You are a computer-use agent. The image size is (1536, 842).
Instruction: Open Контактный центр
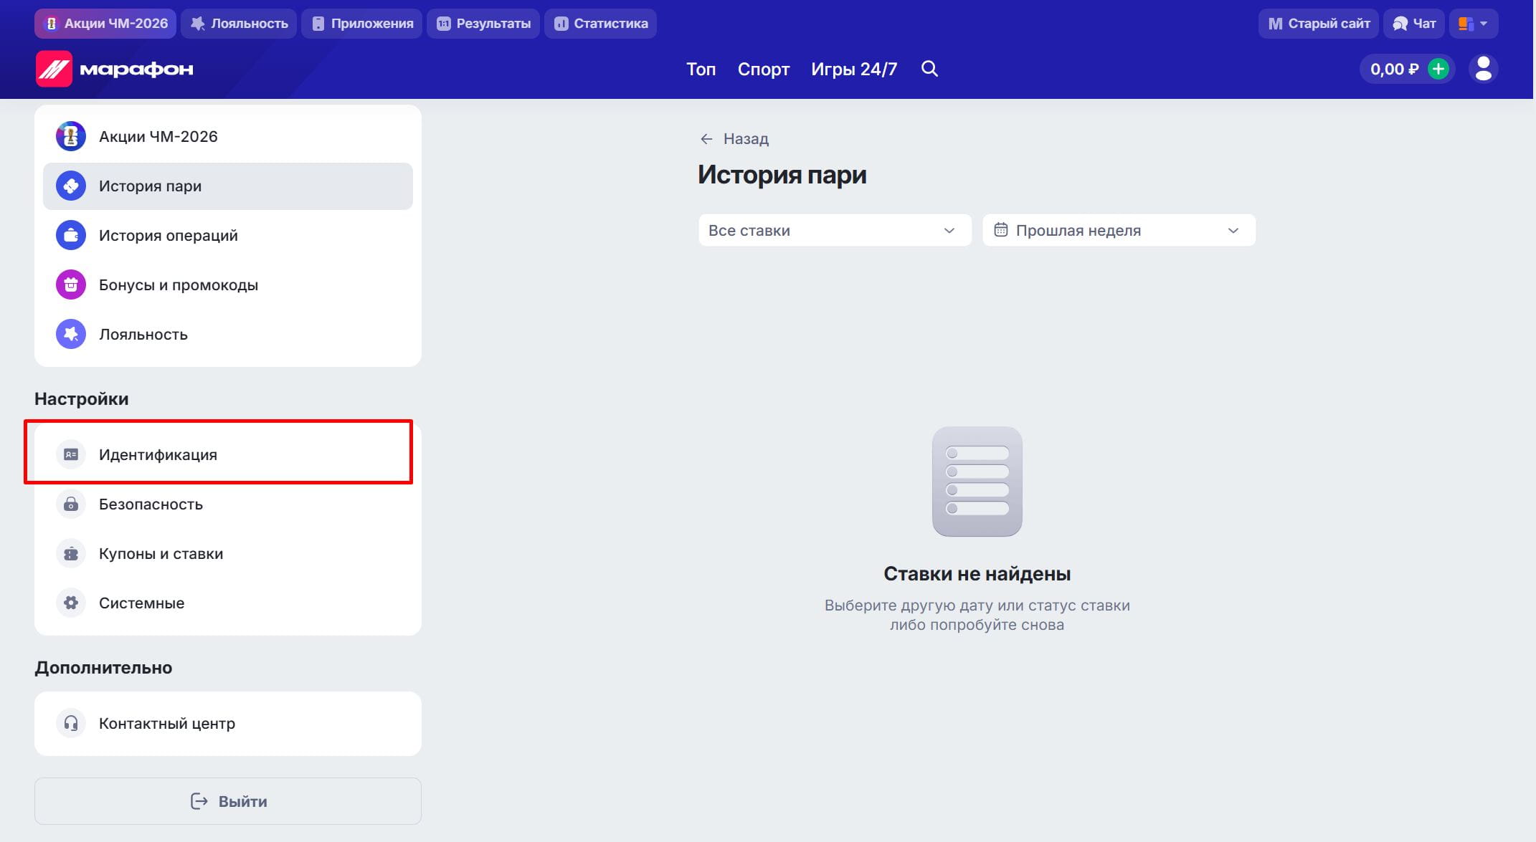[228, 723]
